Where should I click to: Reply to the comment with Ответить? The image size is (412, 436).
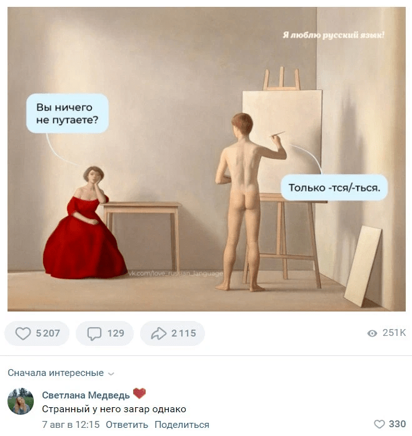[127, 425]
